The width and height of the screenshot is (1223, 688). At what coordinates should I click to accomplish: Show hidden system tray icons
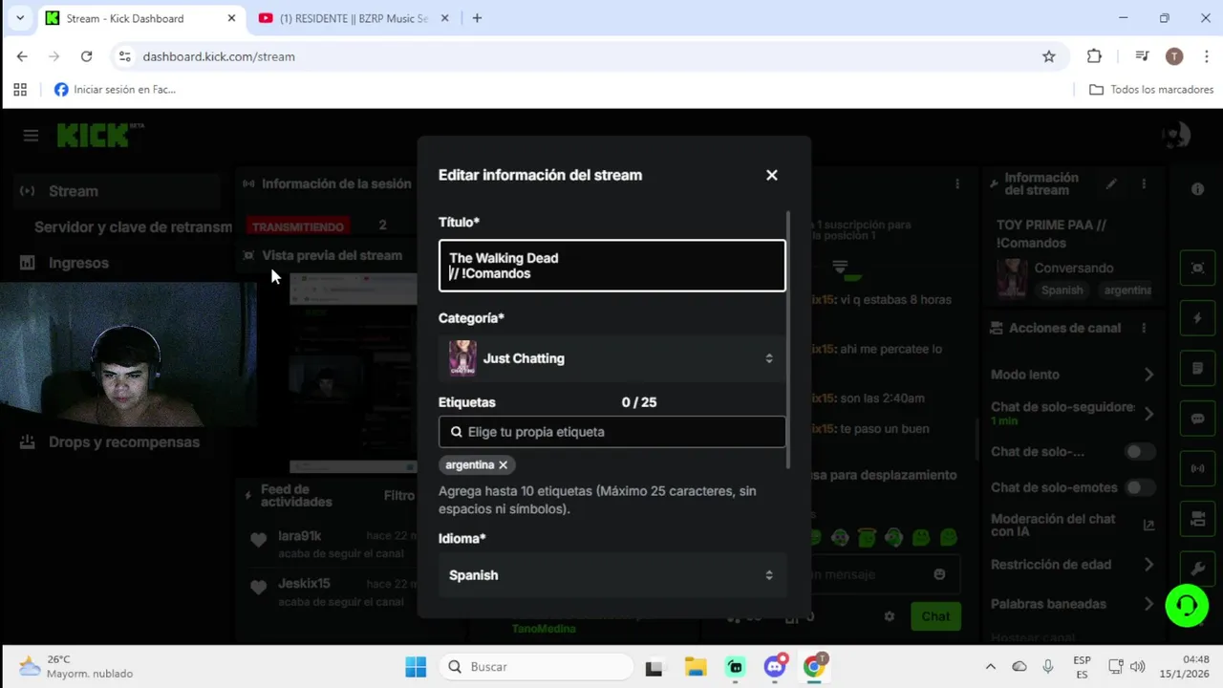(990, 667)
